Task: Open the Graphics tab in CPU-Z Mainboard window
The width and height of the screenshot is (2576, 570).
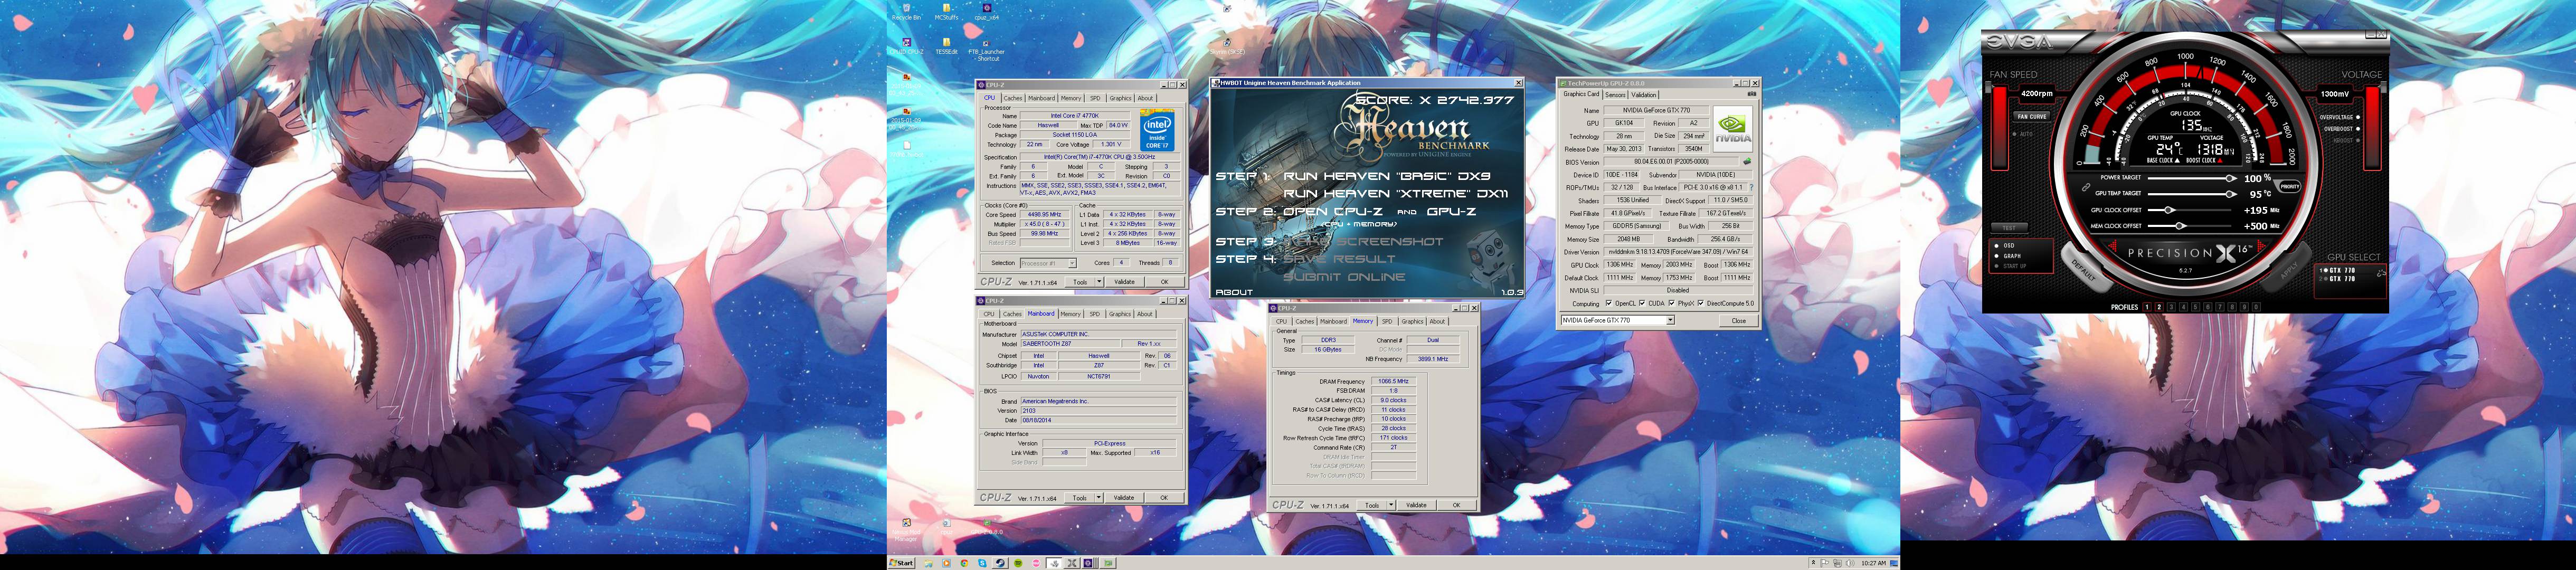Action: [x=1120, y=314]
